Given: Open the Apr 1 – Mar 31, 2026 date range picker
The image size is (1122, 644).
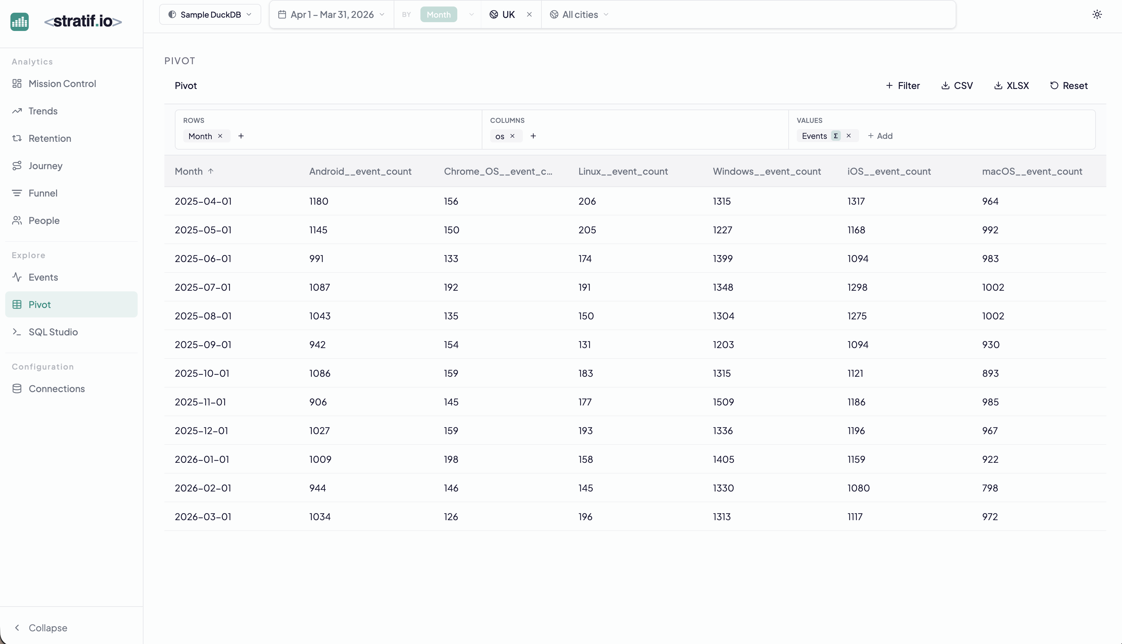Looking at the screenshot, I should pos(331,15).
